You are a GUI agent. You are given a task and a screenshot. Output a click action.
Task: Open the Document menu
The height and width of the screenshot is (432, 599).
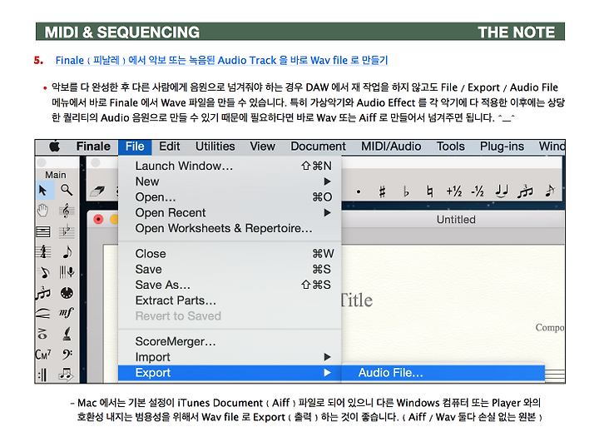click(x=318, y=146)
